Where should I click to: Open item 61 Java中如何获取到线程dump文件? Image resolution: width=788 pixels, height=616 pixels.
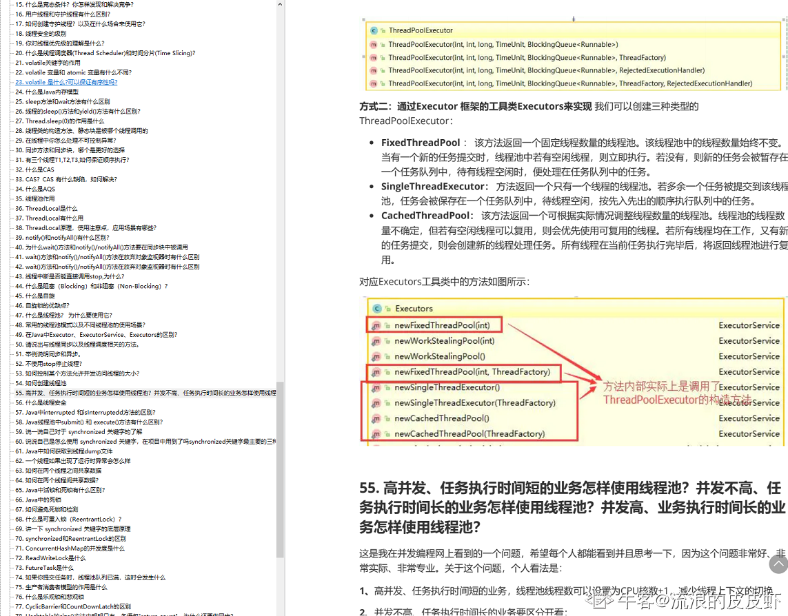64,451
